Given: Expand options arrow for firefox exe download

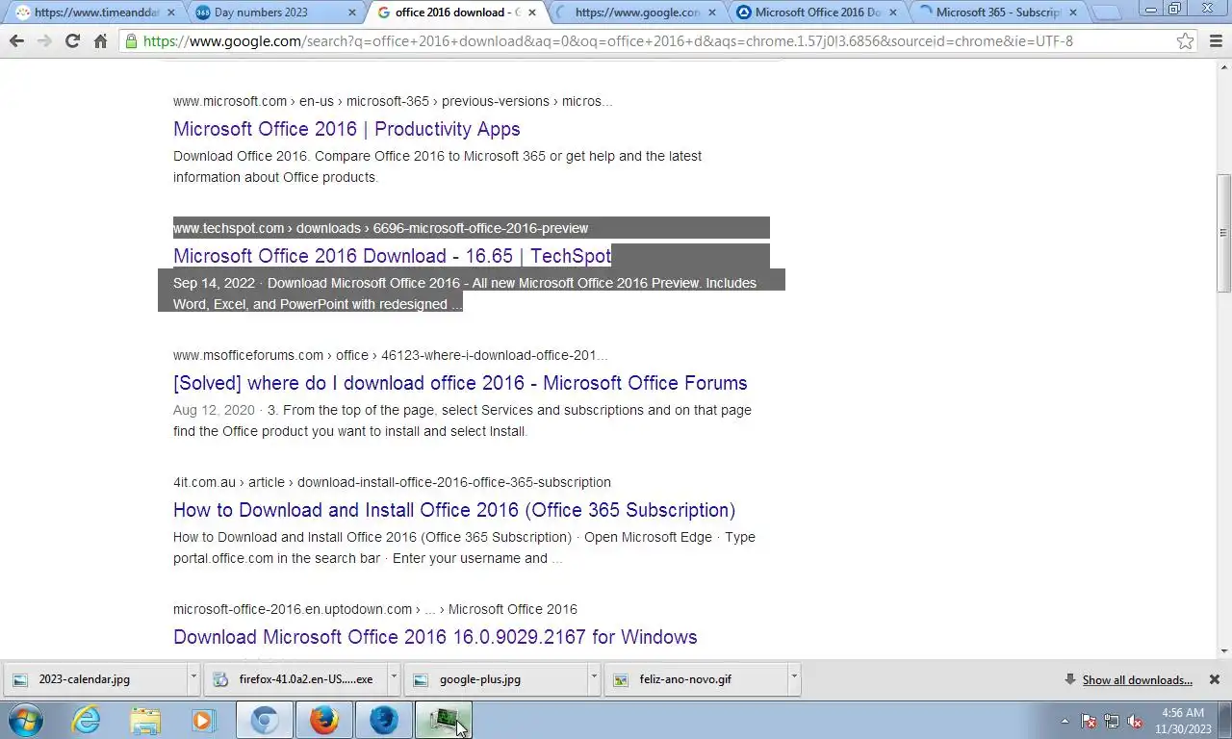Looking at the screenshot, I should 394,679.
